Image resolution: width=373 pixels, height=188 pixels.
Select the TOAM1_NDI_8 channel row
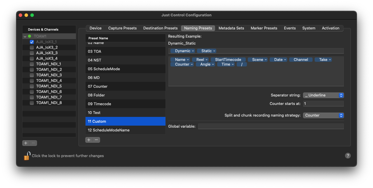[49, 103]
